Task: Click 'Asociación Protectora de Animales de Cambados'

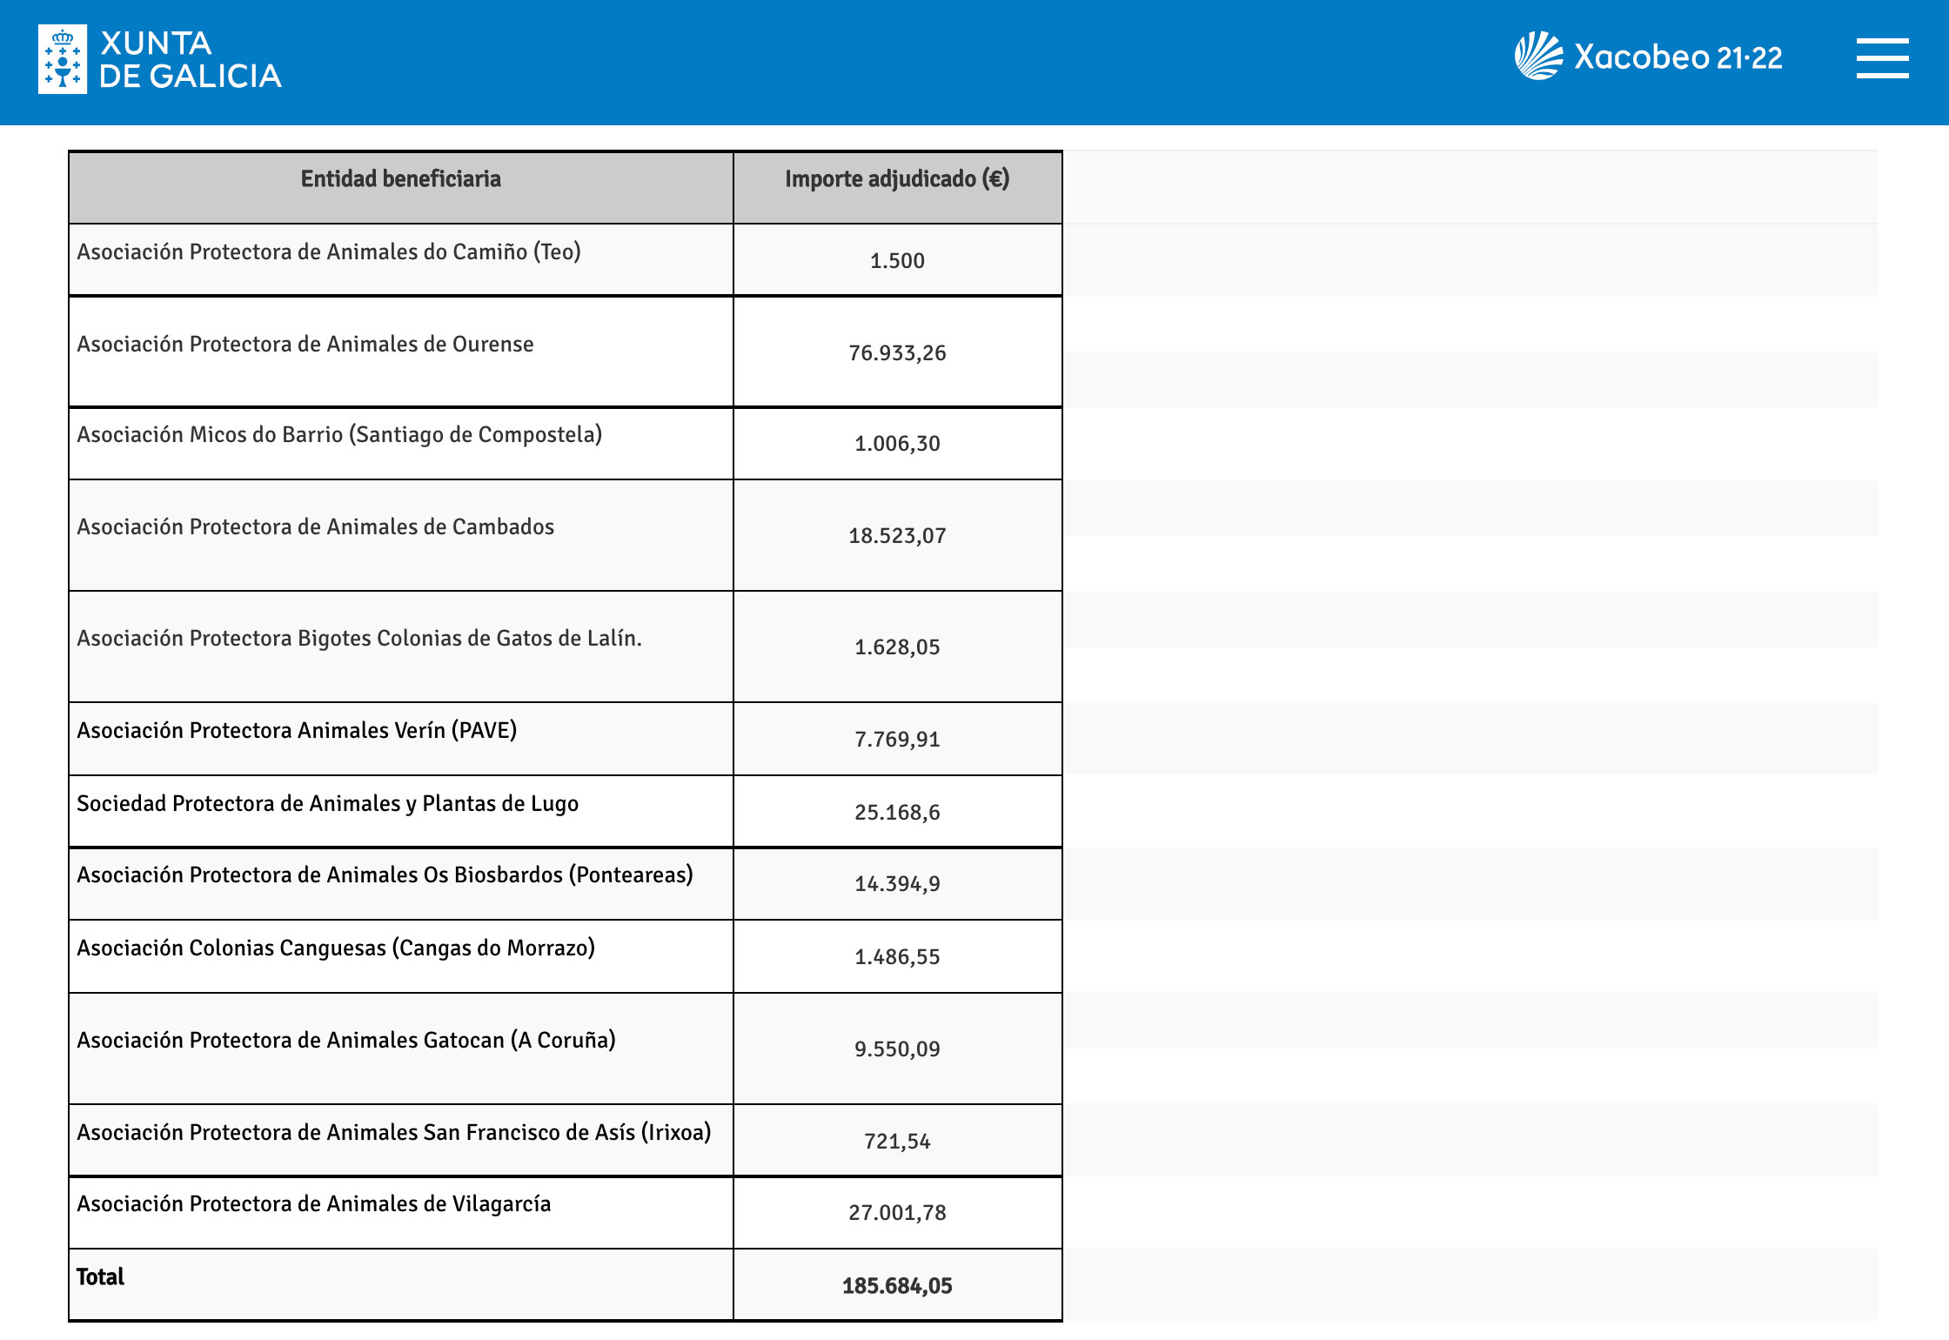Action: coord(316,527)
